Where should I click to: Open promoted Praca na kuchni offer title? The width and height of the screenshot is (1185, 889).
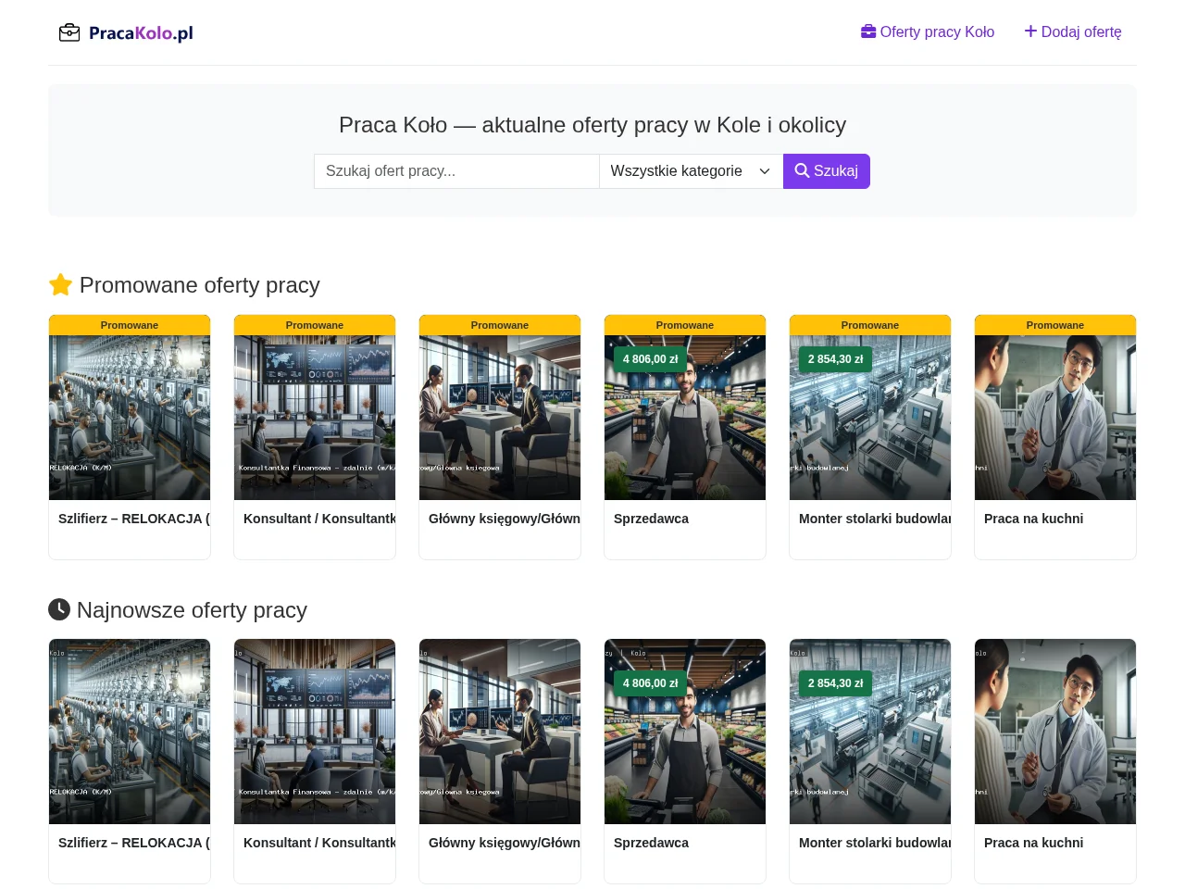(x=1033, y=519)
